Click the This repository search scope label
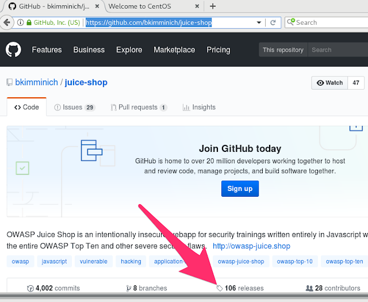Screen dimensions: 368x302 point(283,50)
